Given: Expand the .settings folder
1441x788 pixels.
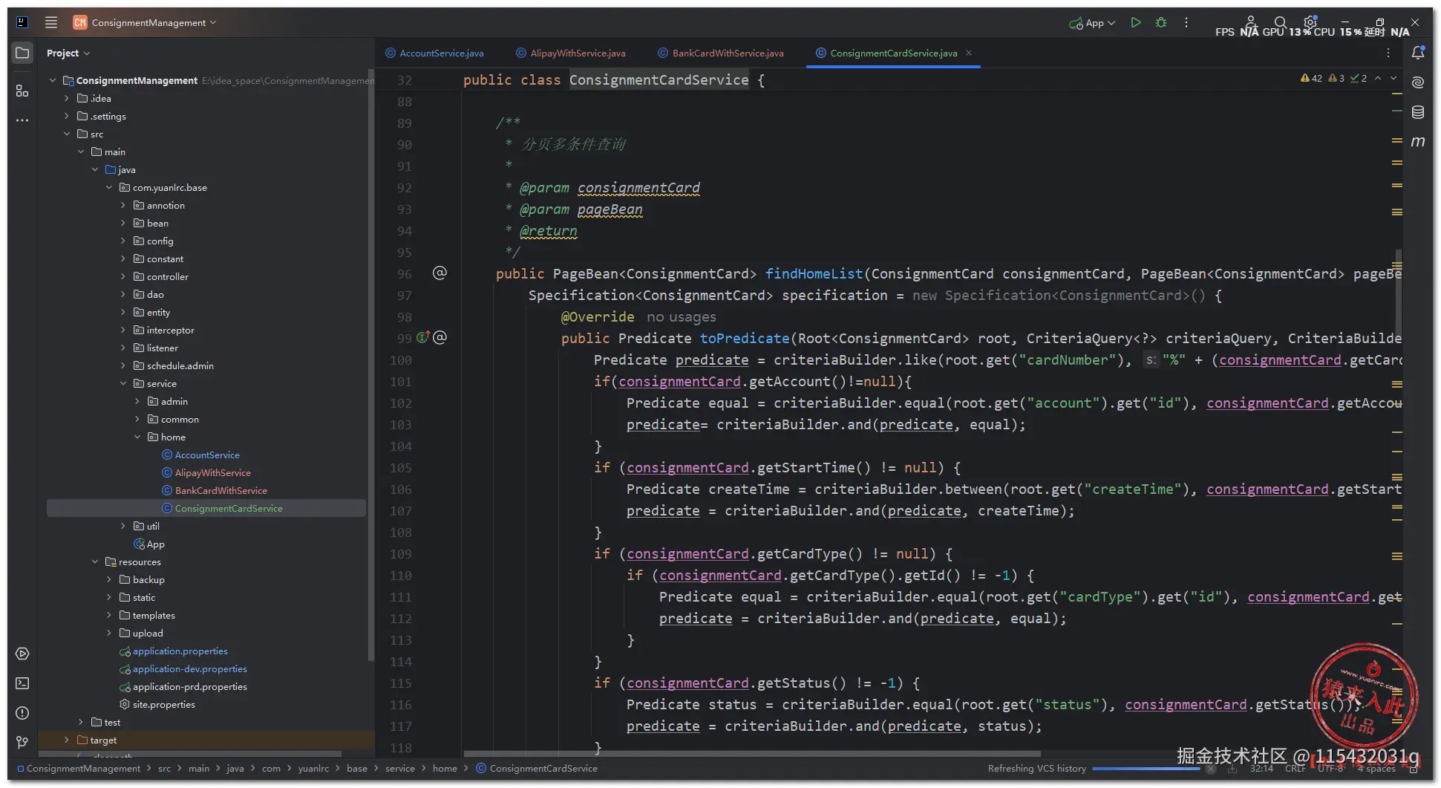Looking at the screenshot, I should [67, 117].
